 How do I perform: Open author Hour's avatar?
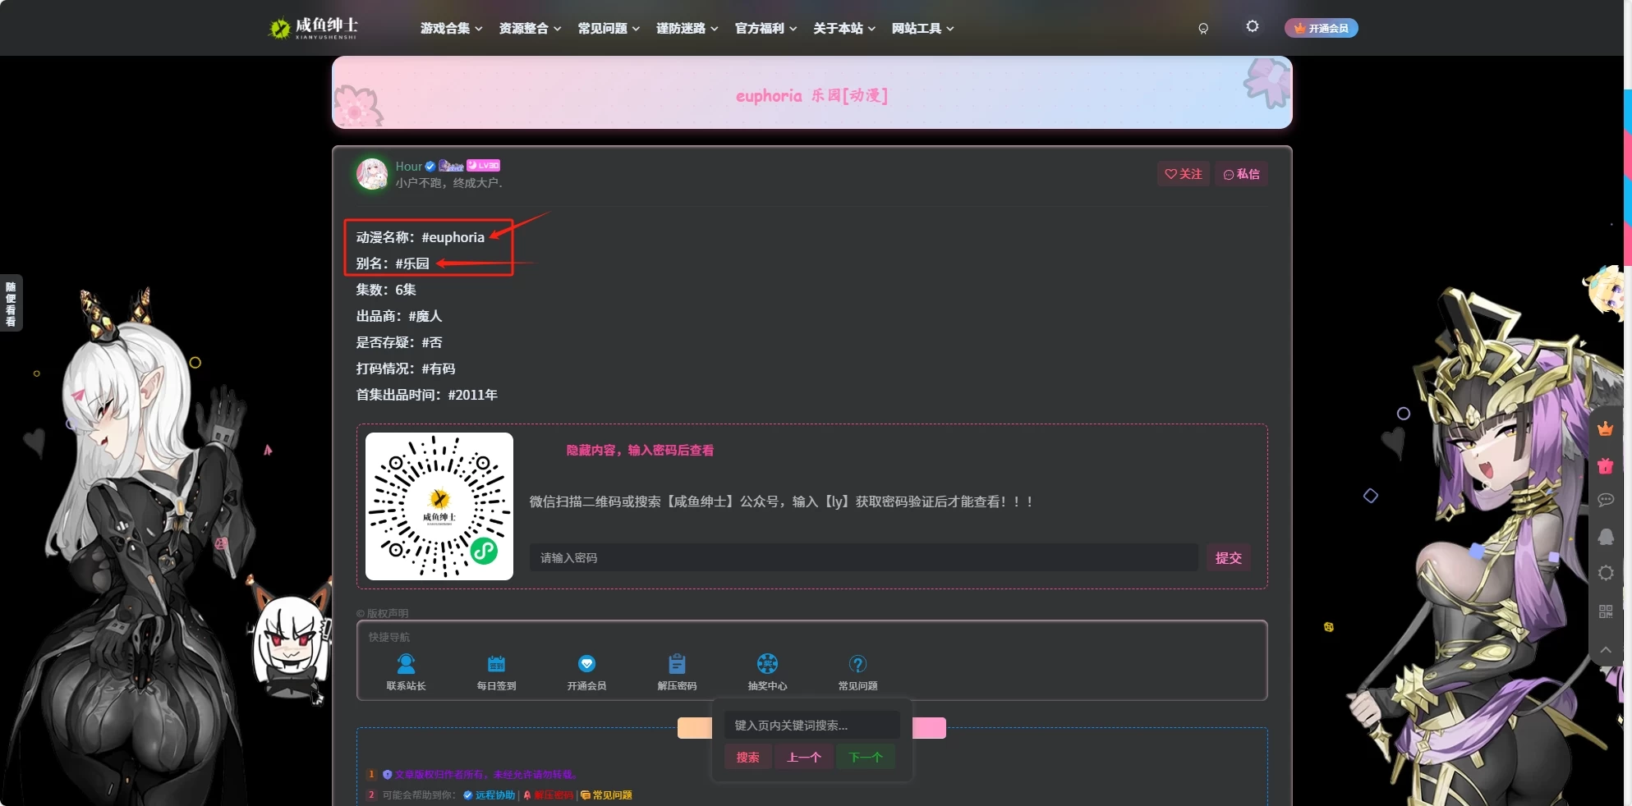[372, 173]
